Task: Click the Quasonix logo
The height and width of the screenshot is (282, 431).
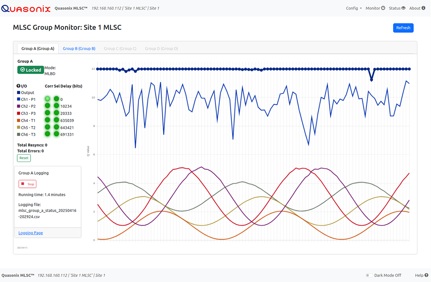Action: click(26, 8)
